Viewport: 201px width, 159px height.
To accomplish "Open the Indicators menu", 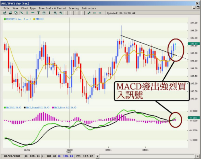I will (89, 8).
